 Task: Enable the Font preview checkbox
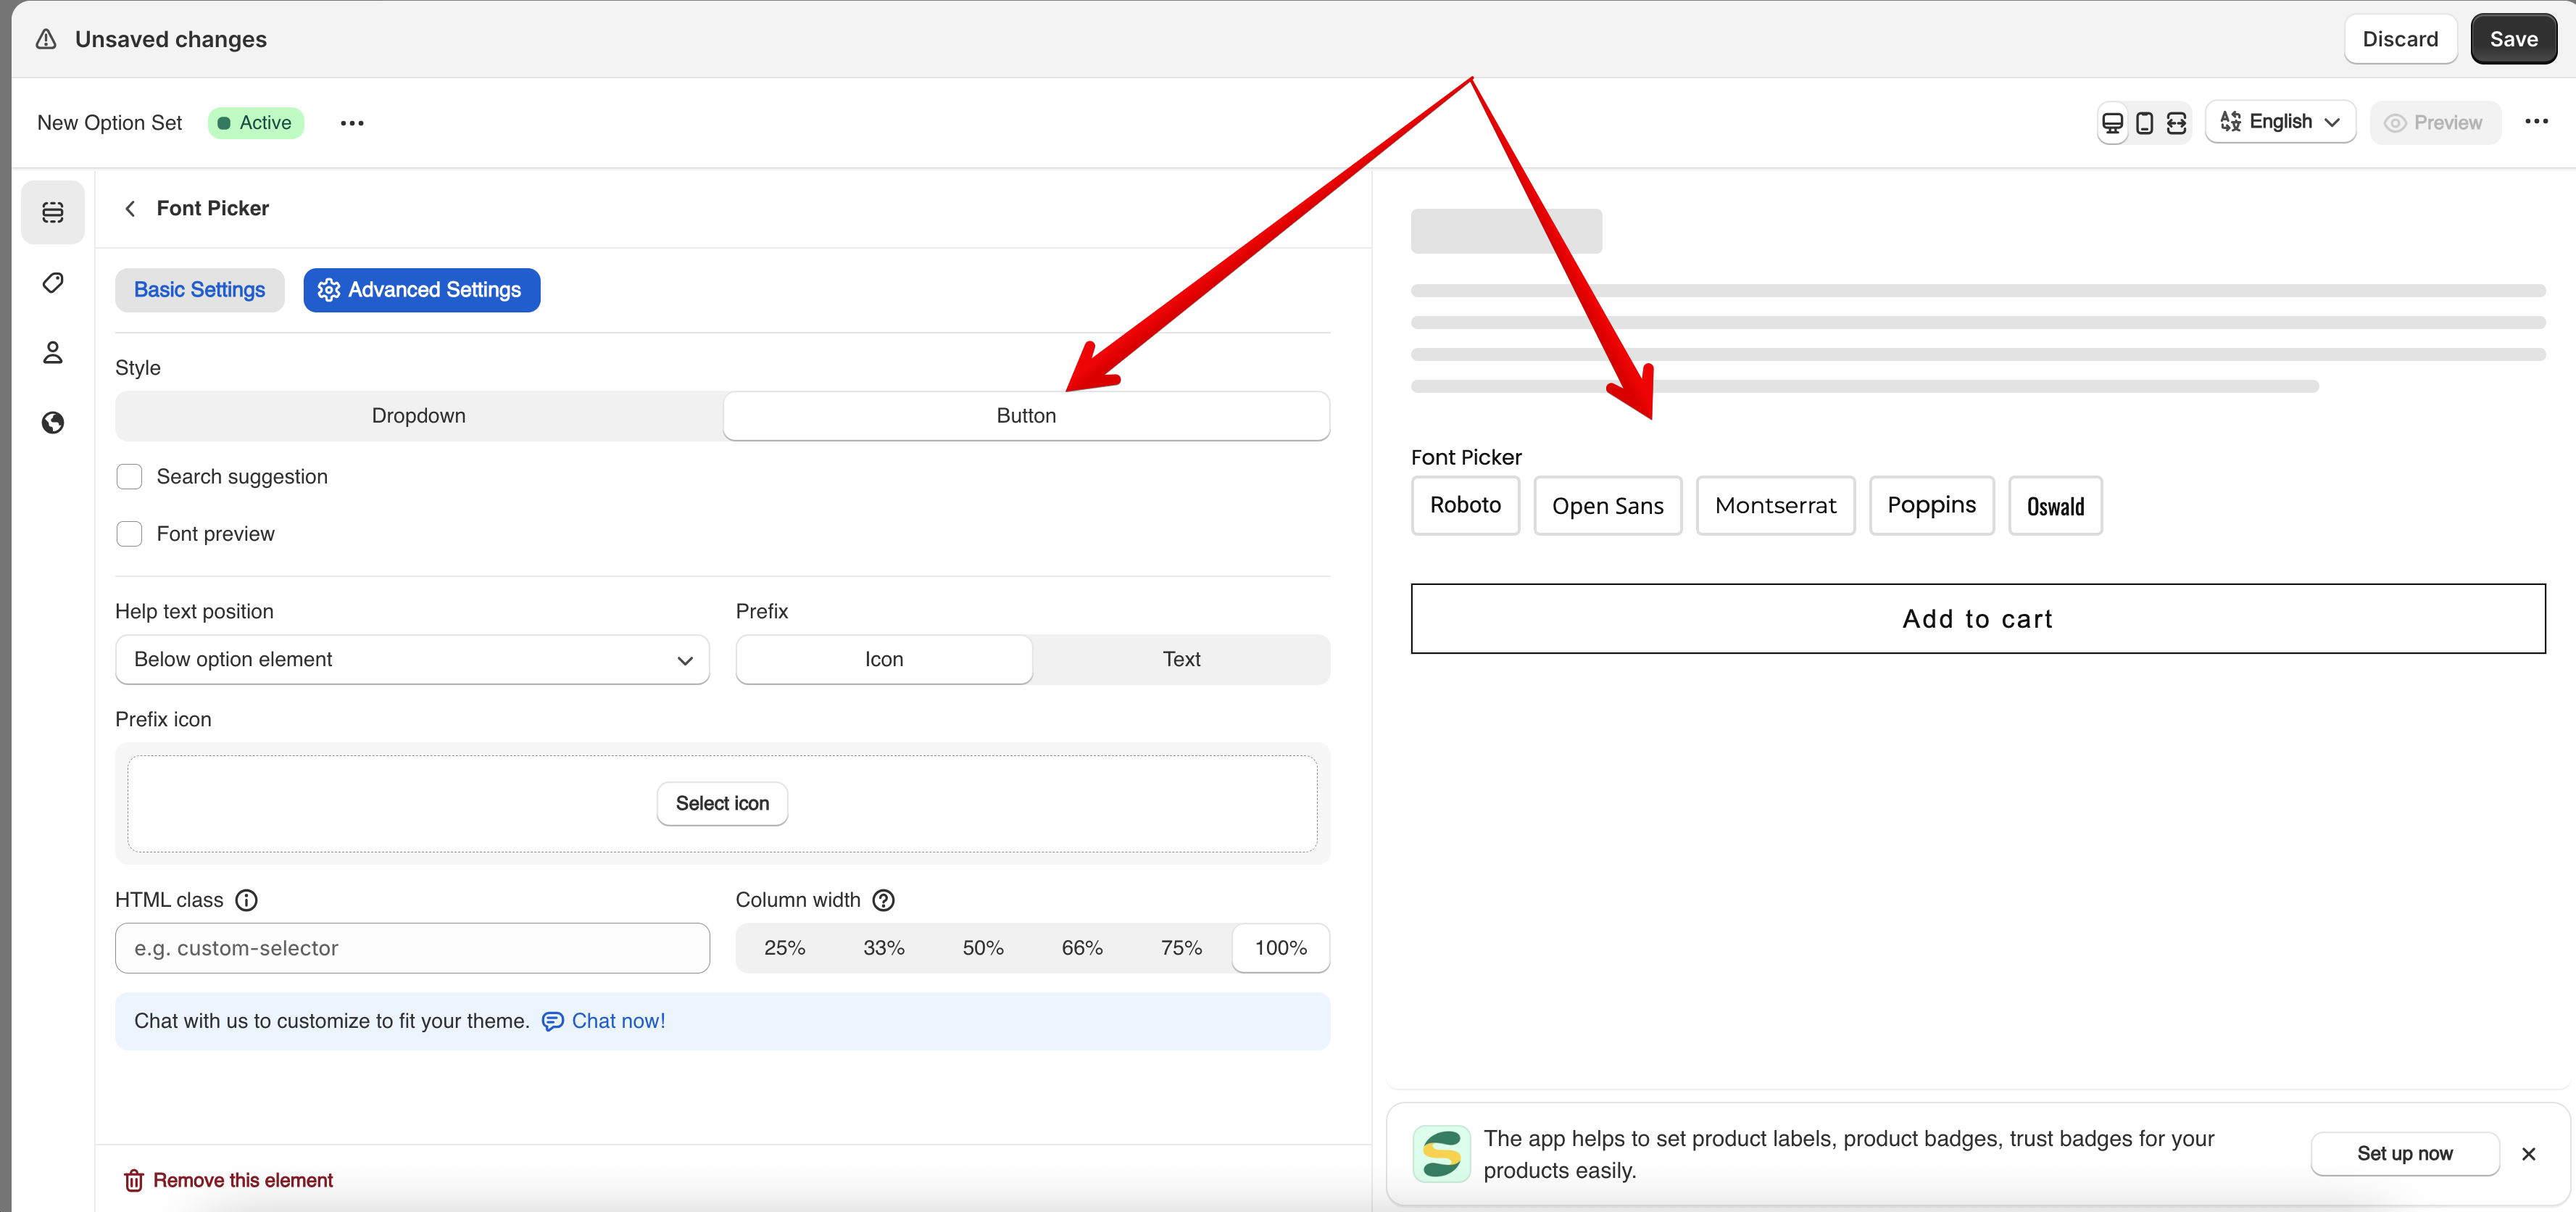tap(129, 534)
